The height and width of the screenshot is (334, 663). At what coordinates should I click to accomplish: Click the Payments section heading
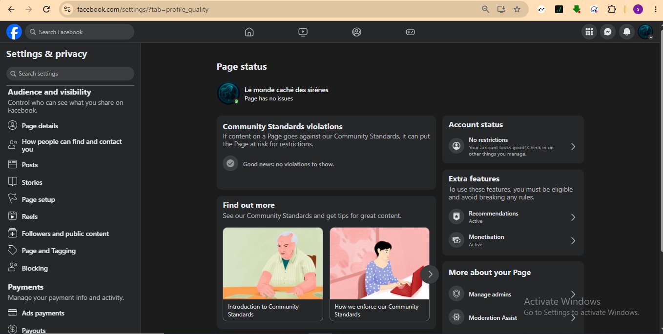[25, 287]
